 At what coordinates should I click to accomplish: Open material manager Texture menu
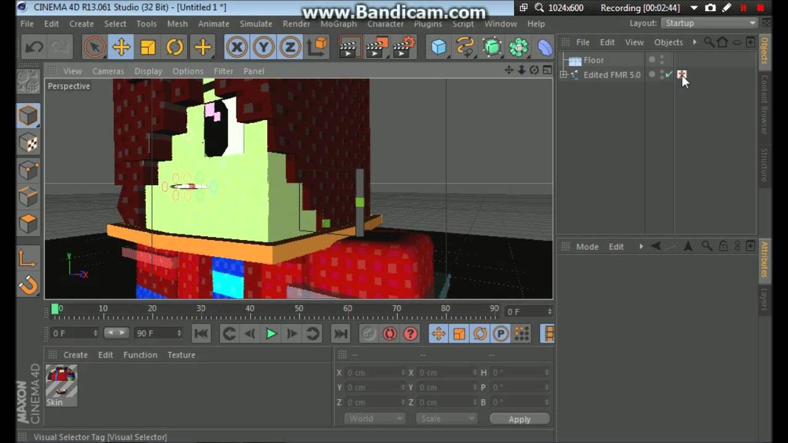point(181,355)
